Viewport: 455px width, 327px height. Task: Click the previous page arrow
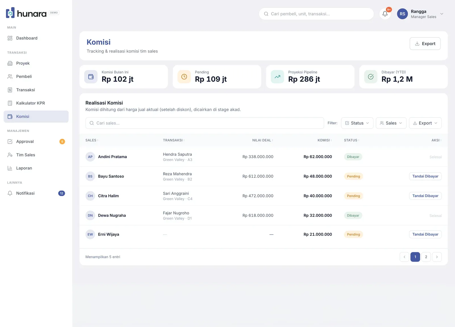click(404, 257)
